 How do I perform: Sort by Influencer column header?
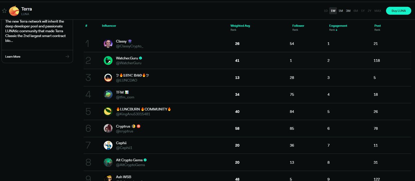(x=109, y=26)
